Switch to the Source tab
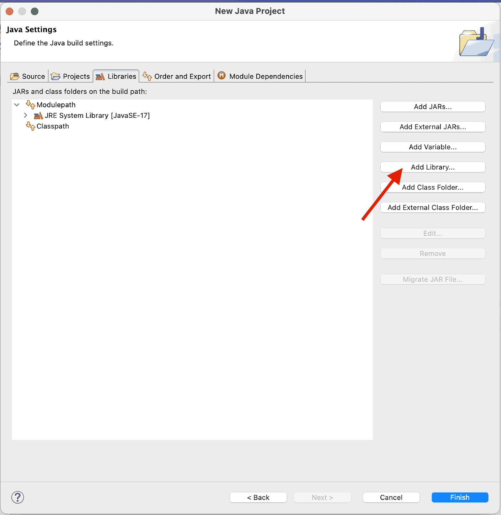This screenshot has width=501, height=515. pos(28,76)
